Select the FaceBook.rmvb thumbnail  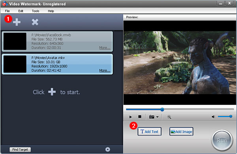coord(15,41)
